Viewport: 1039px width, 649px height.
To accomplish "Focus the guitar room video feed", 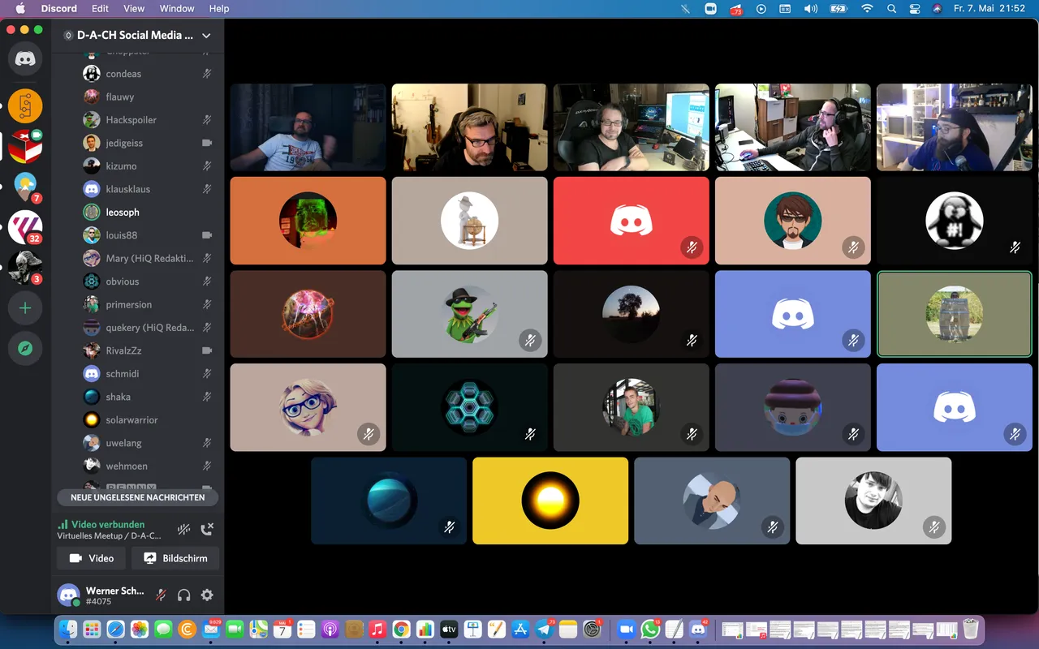I will 469,127.
